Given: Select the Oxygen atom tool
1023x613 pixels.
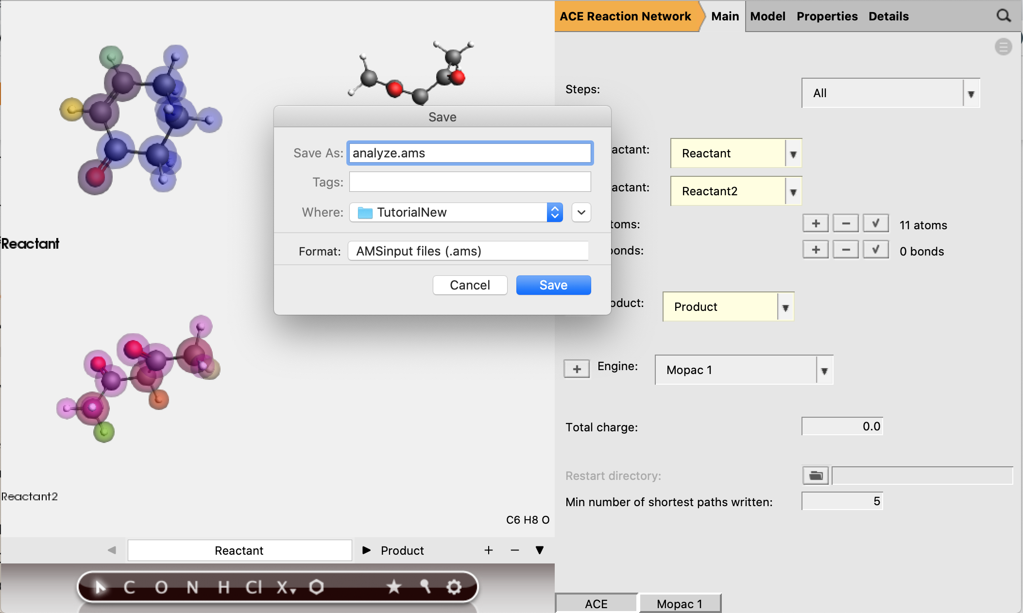Looking at the screenshot, I should click(161, 587).
